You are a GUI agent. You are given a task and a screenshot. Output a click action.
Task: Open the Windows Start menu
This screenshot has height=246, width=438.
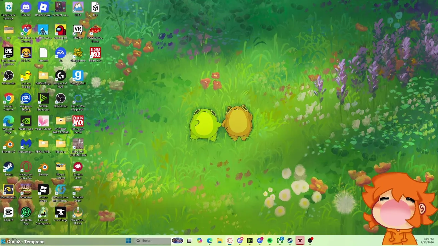(128, 241)
